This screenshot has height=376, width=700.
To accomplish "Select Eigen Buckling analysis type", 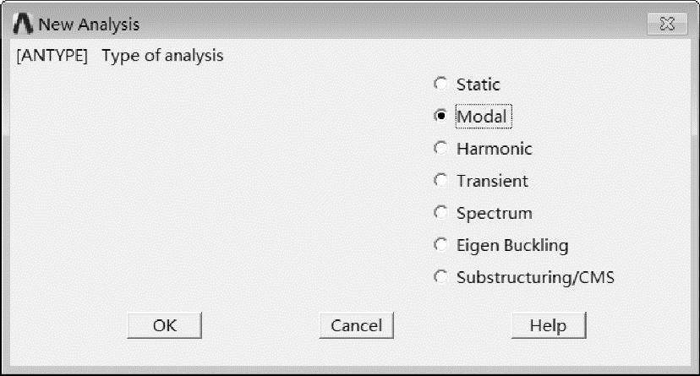I will coord(440,244).
